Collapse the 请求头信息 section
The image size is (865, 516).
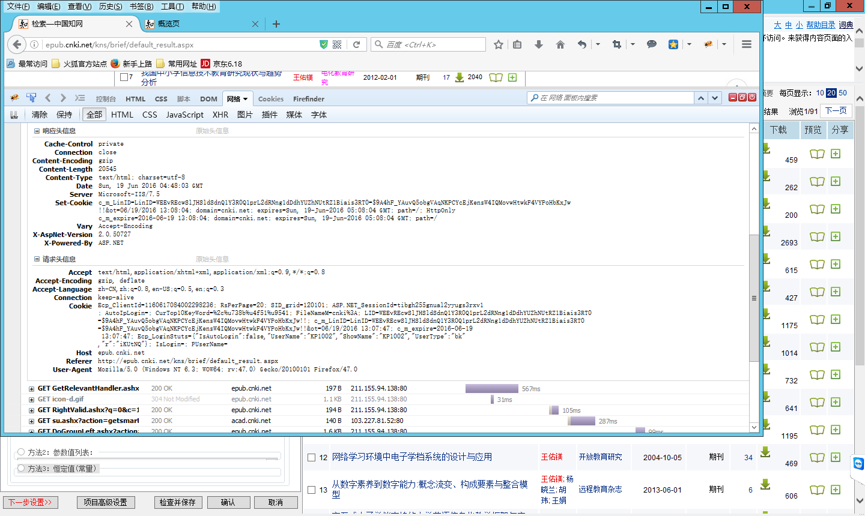pyautogui.click(x=37, y=259)
